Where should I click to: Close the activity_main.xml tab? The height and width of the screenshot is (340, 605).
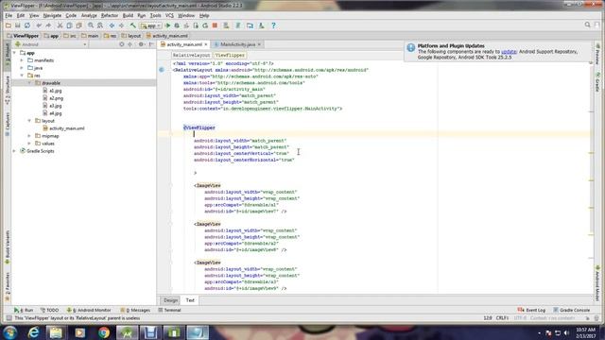206,44
